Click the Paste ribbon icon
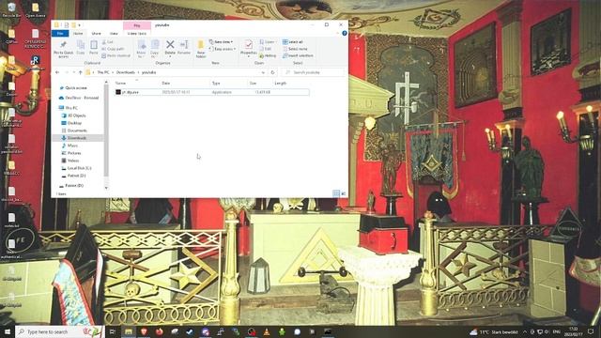 point(94,48)
